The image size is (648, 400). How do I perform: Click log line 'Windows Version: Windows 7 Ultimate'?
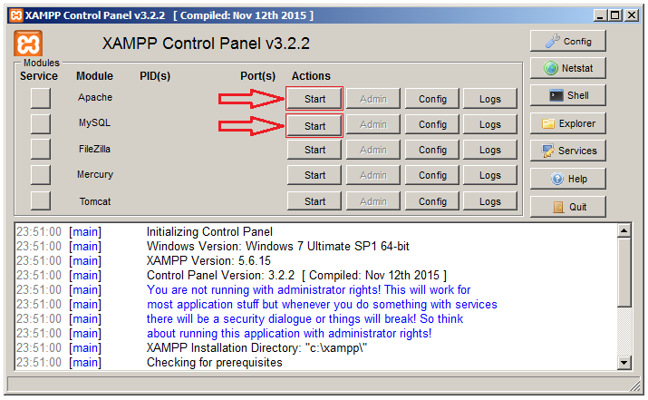pos(277,246)
